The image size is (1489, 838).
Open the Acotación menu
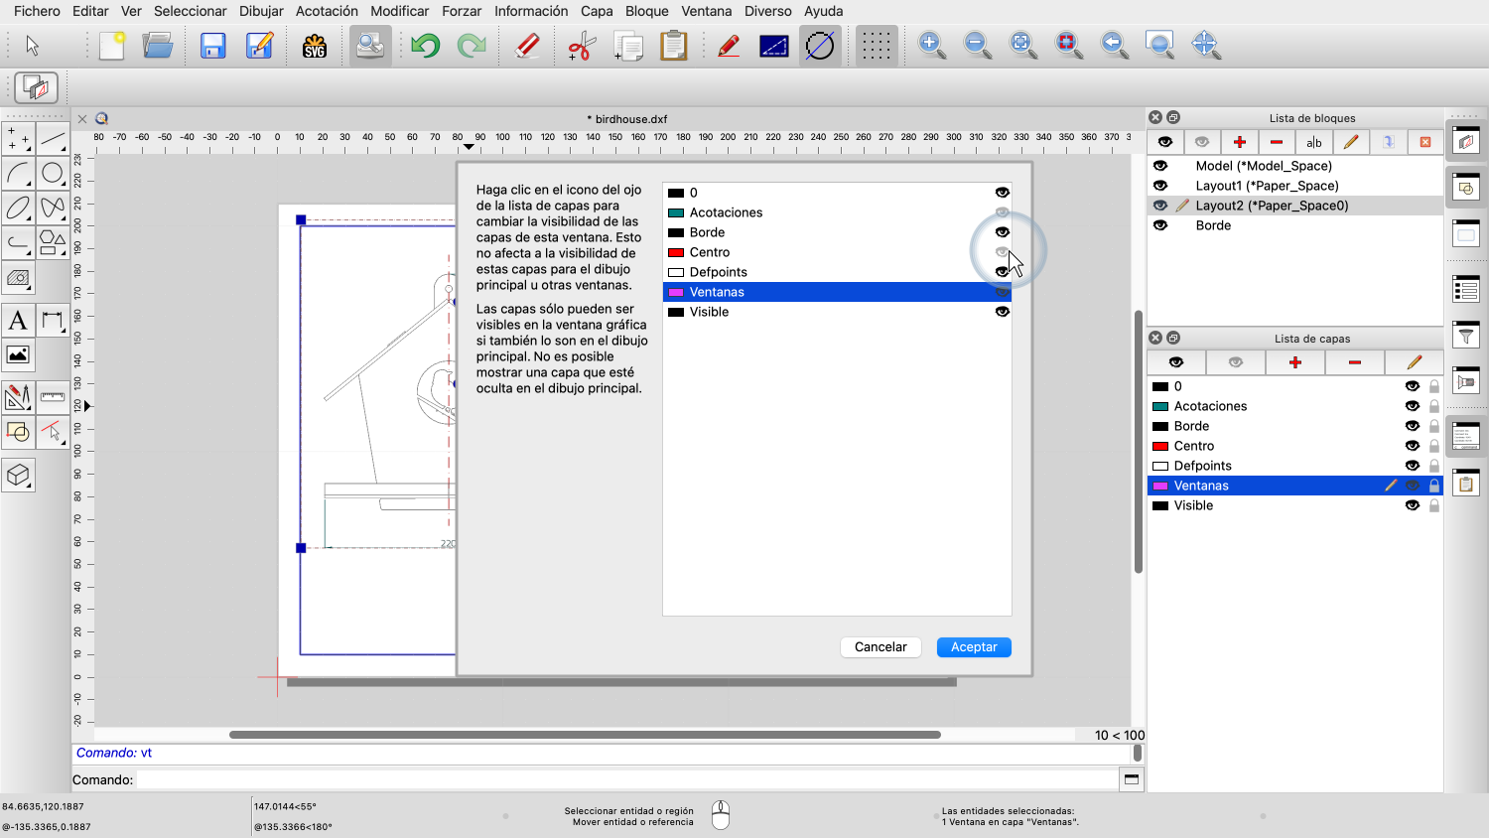(x=327, y=11)
